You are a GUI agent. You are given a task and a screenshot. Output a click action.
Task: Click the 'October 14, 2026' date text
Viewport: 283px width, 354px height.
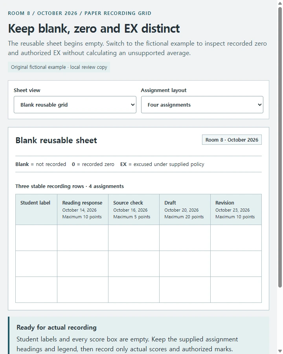[79, 210]
